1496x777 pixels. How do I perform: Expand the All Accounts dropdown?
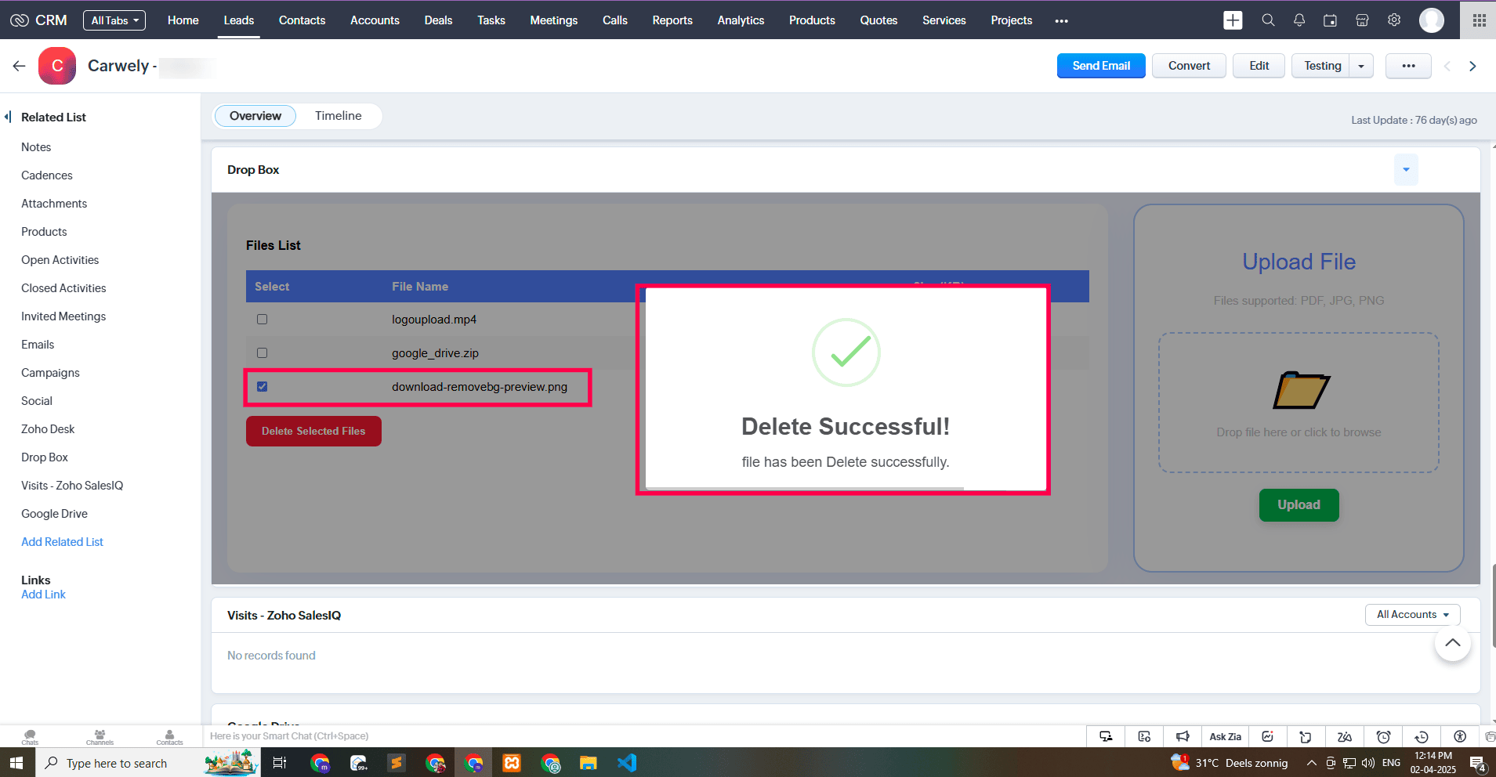[1412, 615]
